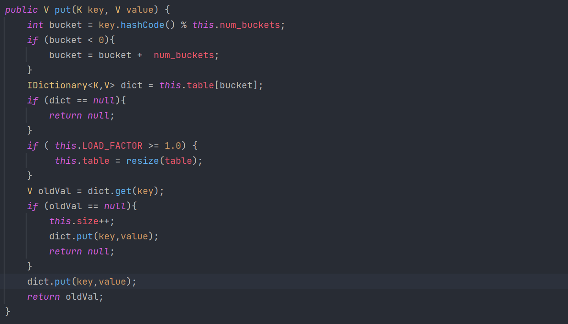The width and height of the screenshot is (568, 324).
Task: Click the condition bucket < 0
Action: click(x=76, y=40)
